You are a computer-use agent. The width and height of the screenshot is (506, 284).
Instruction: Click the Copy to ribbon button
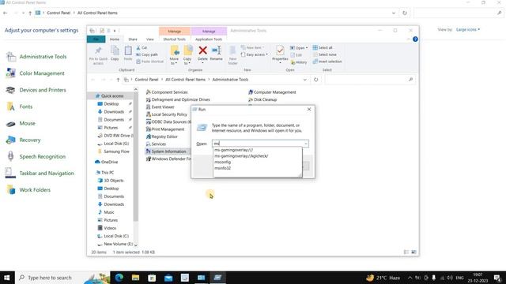click(x=187, y=55)
